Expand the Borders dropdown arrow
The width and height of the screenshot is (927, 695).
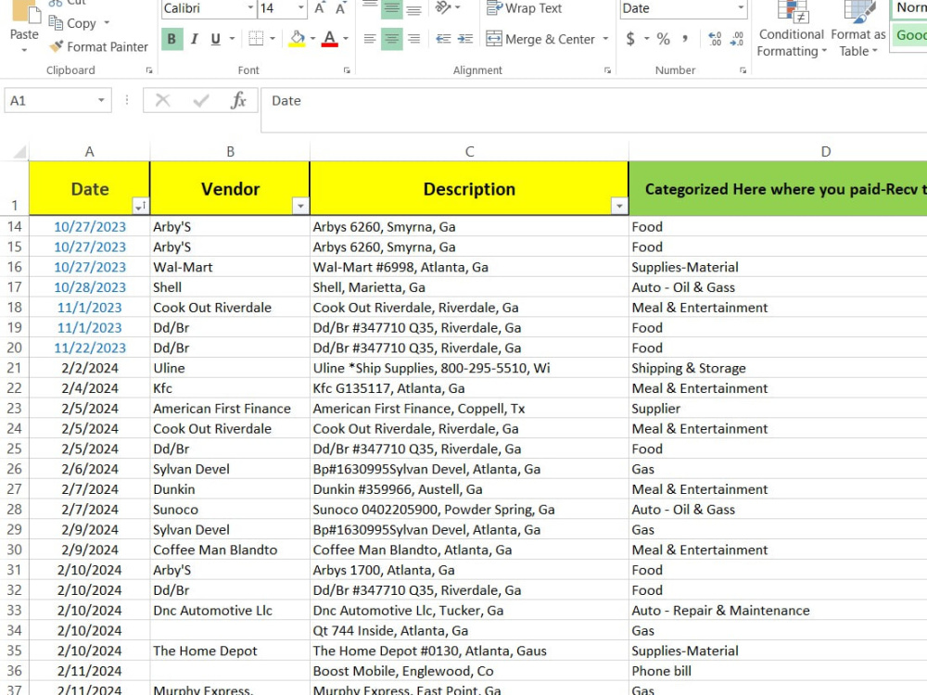coord(273,39)
